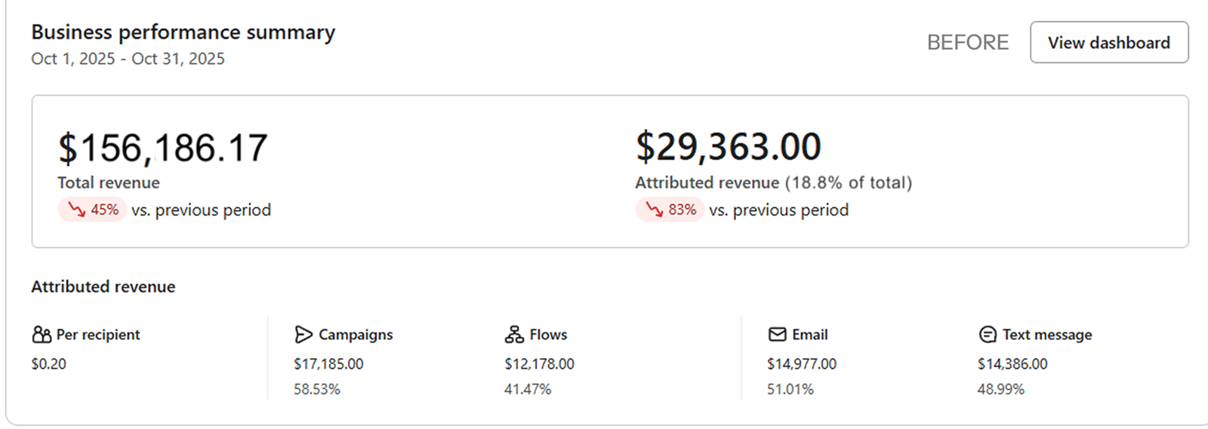
Task: Click the Campaigns label
Action: (x=356, y=335)
